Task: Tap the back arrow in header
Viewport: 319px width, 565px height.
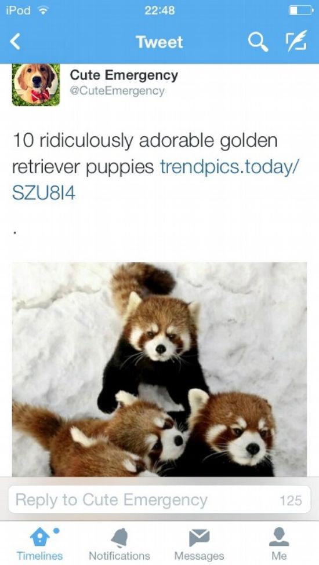Action: coord(14,42)
